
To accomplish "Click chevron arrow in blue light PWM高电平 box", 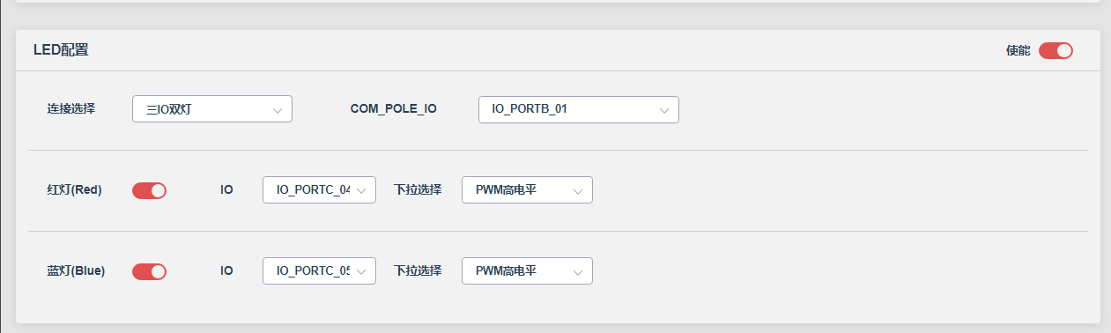I will (x=578, y=271).
